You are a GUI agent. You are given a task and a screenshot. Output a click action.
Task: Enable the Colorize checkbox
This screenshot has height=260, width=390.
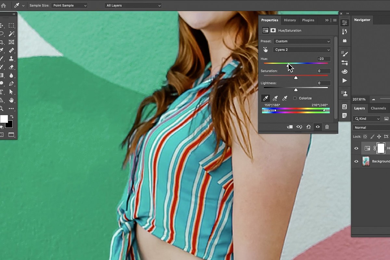point(295,98)
